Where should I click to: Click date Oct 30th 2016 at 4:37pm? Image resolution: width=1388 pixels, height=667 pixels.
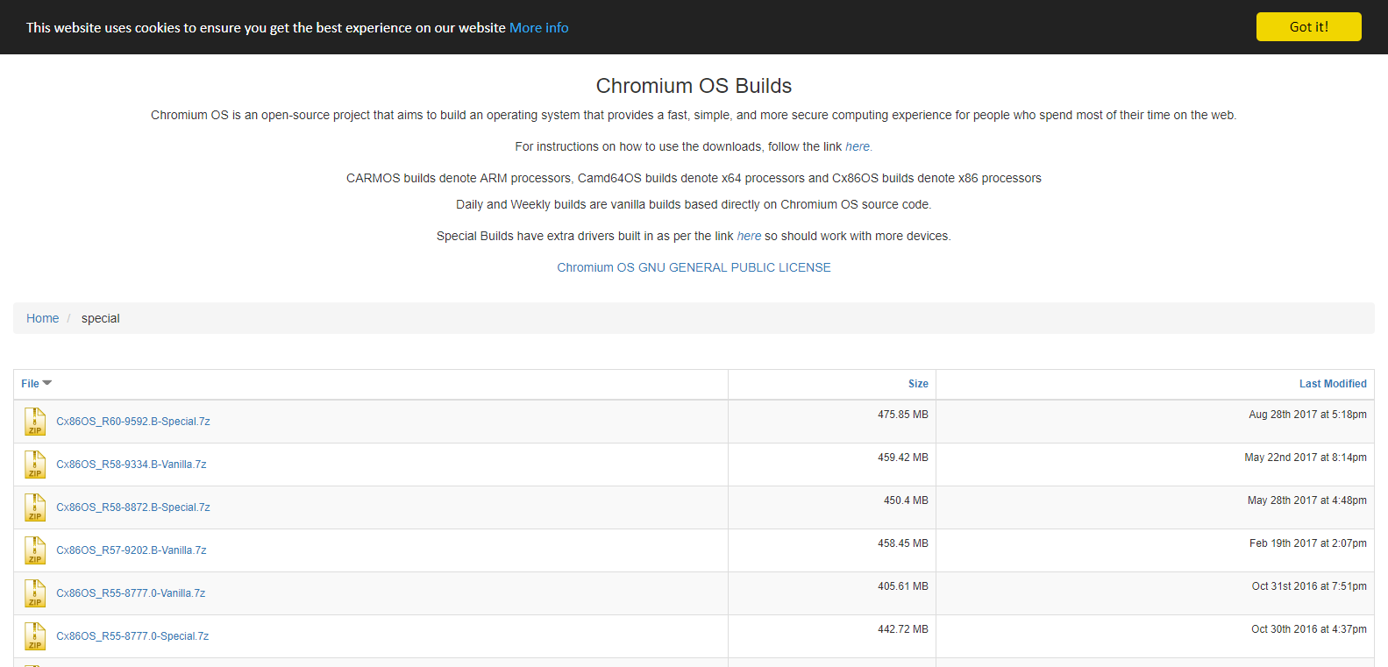1309,629
